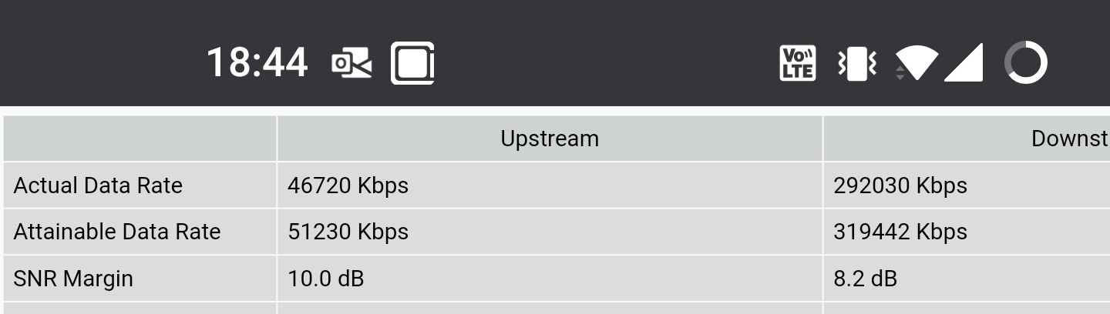The width and height of the screenshot is (1110, 314).
Task: Tap the cellular signal strength icon
Action: pyautogui.click(x=964, y=63)
